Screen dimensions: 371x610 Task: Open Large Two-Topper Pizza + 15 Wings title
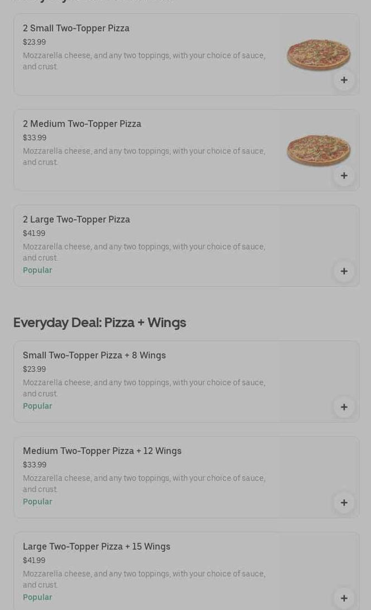click(97, 546)
